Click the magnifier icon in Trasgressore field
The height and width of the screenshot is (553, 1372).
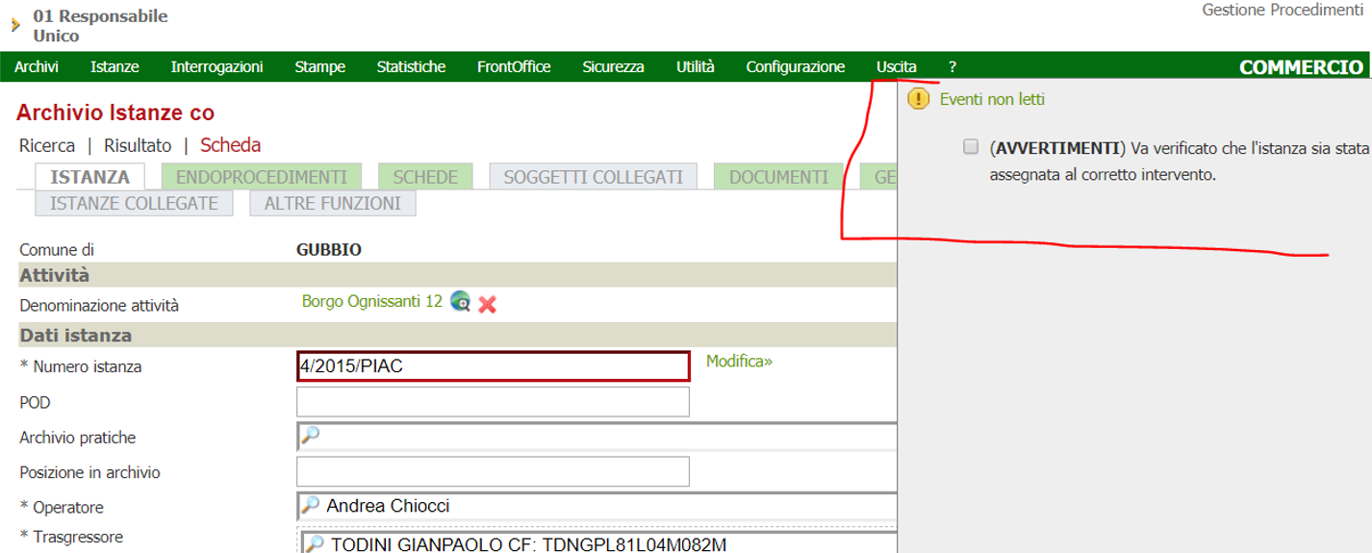tap(315, 544)
